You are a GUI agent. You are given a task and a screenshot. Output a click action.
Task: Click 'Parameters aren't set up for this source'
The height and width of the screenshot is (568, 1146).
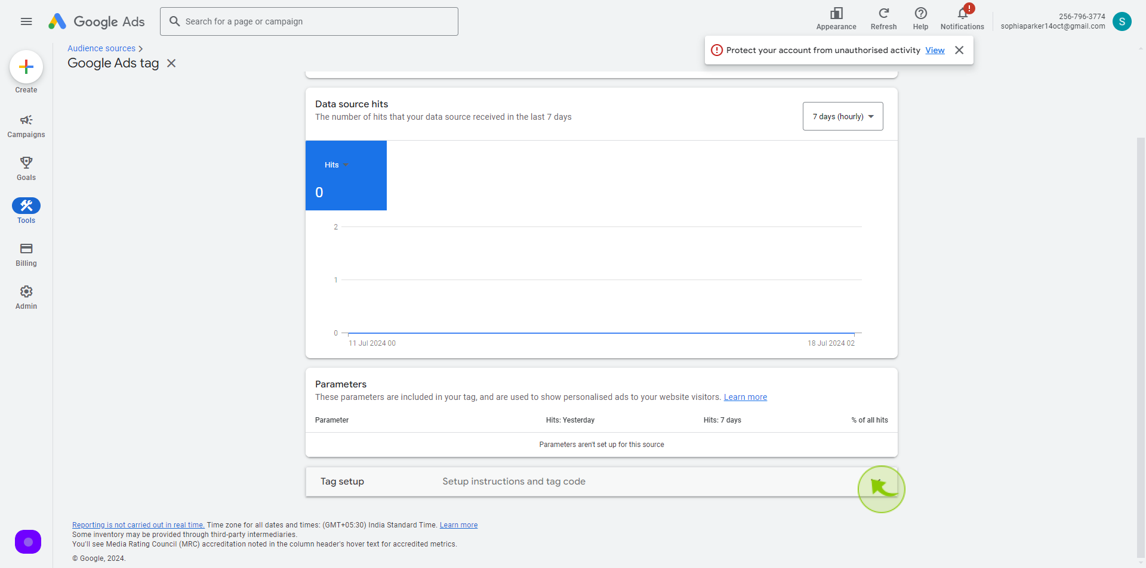pos(602,445)
